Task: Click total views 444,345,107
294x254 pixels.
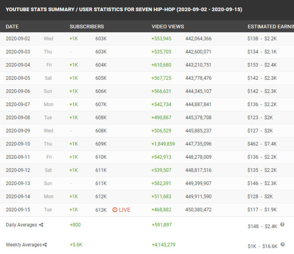Action: tap(198, 91)
